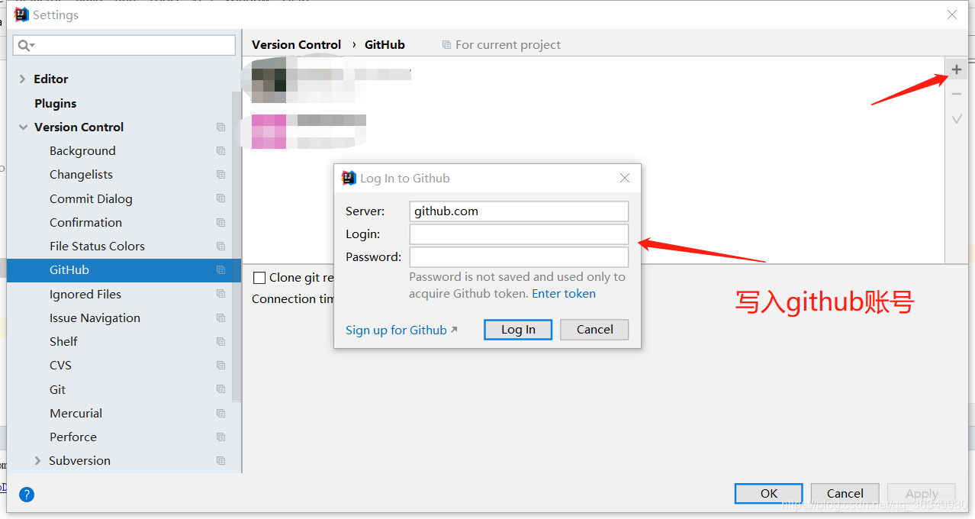Close the Log In to Github dialog
This screenshot has width=975, height=519.
(x=625, y=178)
